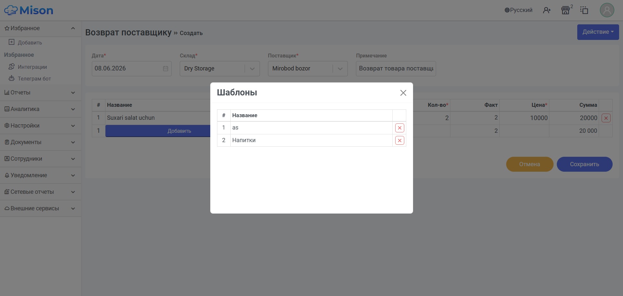Open the Склад dropdown Dry Storage

(220, 68)
